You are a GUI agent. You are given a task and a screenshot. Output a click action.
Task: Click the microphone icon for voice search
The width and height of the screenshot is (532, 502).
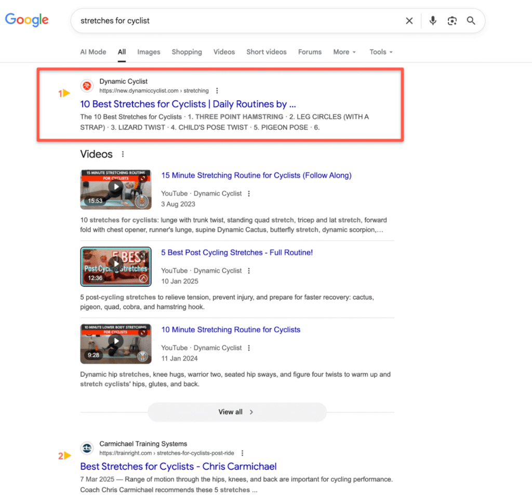point(433,21)
